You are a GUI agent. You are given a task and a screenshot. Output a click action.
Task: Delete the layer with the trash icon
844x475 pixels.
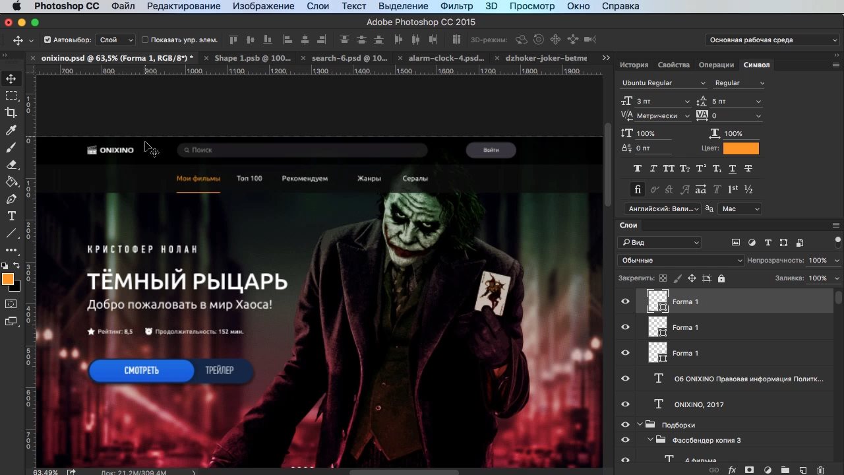(x=821, y=470)
